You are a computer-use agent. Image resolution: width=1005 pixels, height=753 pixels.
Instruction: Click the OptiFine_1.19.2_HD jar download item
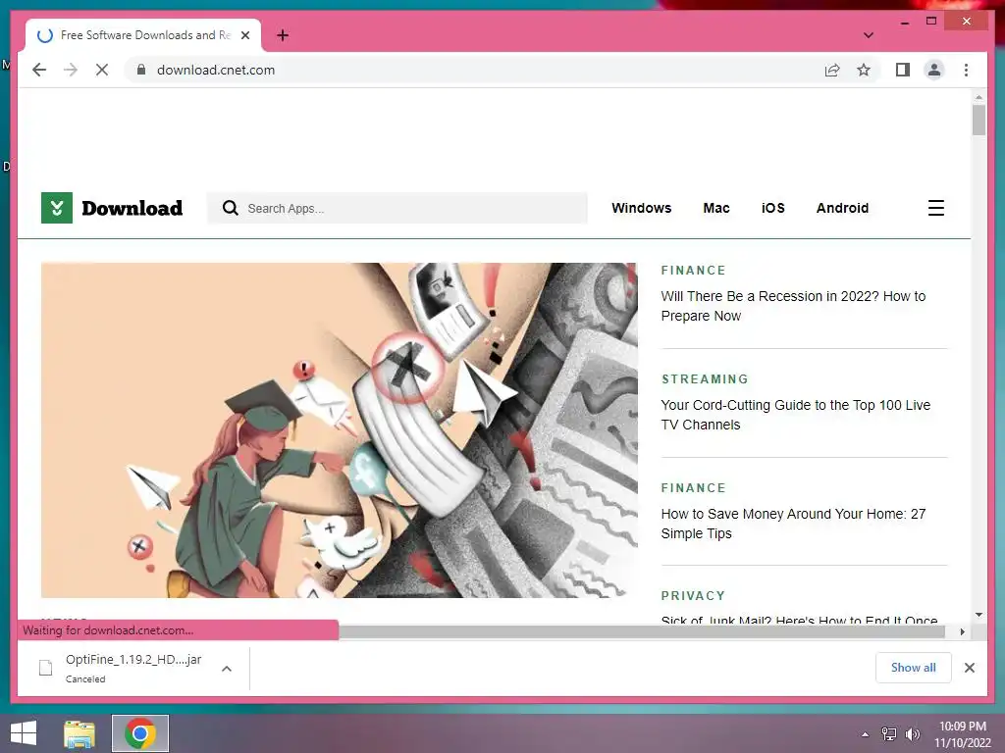click(x=133, y=668)
